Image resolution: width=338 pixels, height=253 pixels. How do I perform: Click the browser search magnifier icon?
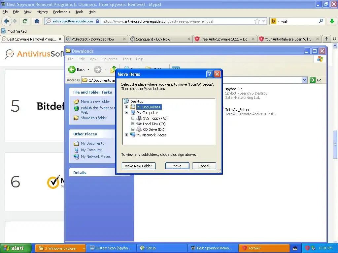click(321, 21)
